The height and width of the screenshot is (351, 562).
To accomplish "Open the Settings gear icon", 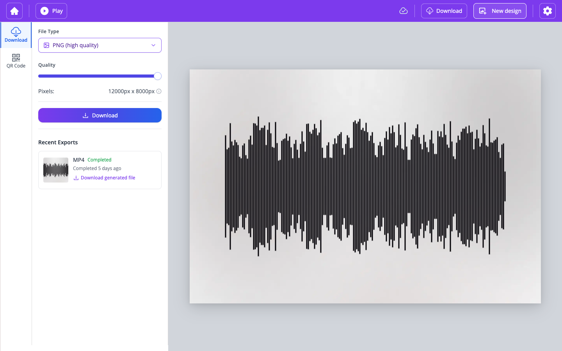I will pyautogui.click(x=547, y=11).
